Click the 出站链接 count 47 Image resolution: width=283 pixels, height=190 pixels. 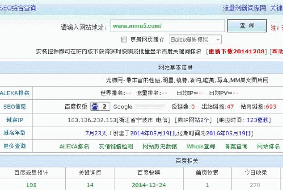coord(230,107)
